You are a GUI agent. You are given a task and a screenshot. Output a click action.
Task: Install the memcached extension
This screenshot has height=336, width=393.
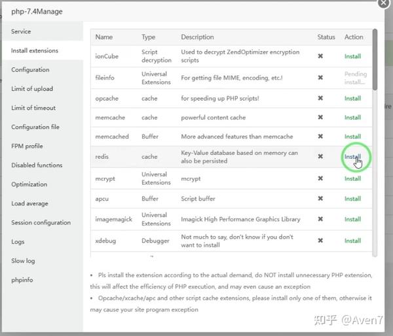point(352,137)
